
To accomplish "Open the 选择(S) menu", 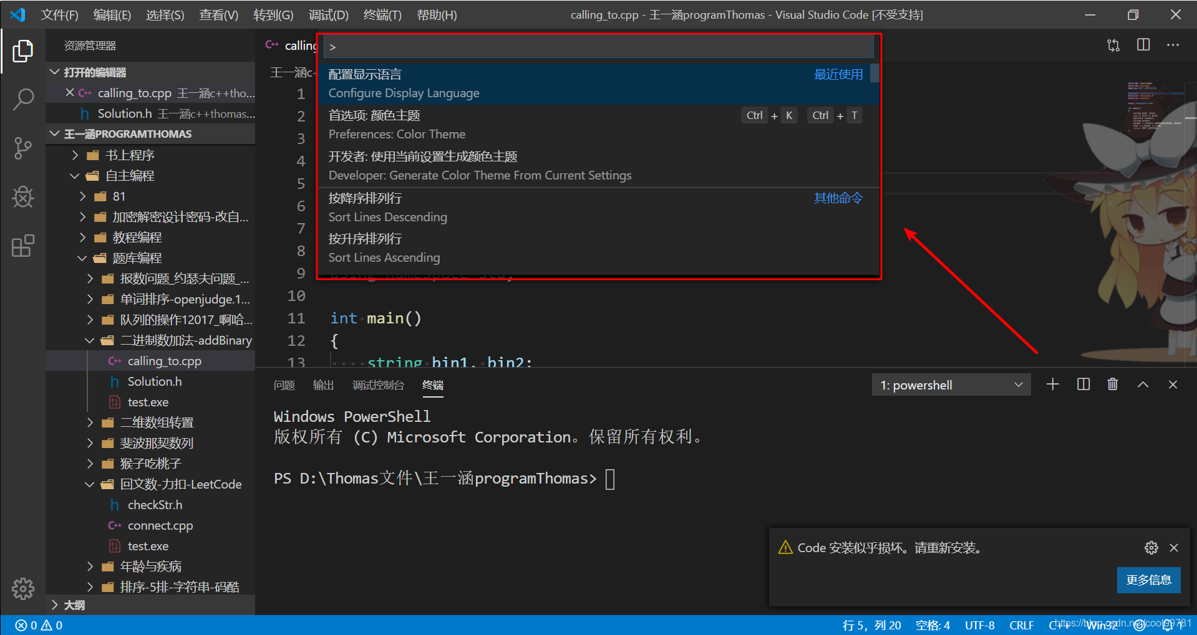I will tap(165, 15).
